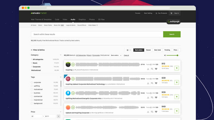214x120 pixels.
Task: Mute audio with the speaker icon
Action: click(x=165, y=55)
